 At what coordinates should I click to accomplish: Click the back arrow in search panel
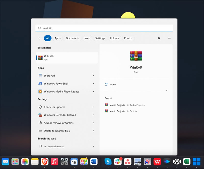(x=40, y=38)
